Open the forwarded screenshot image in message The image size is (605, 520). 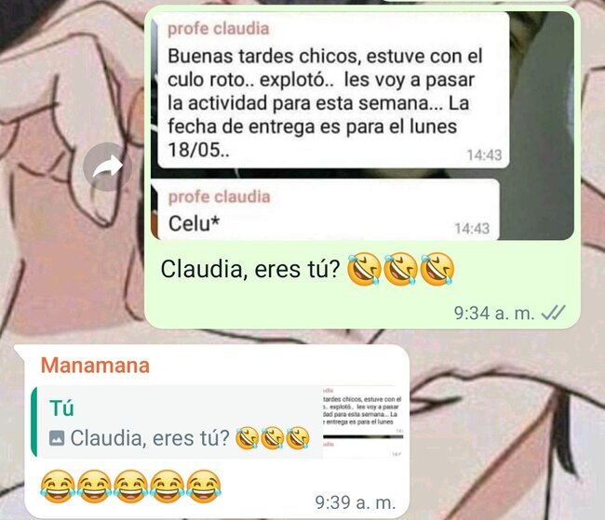pyautogui.click(x=362, y=126)
